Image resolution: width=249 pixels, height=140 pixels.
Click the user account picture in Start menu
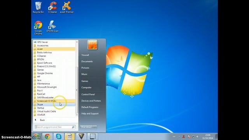92,45
